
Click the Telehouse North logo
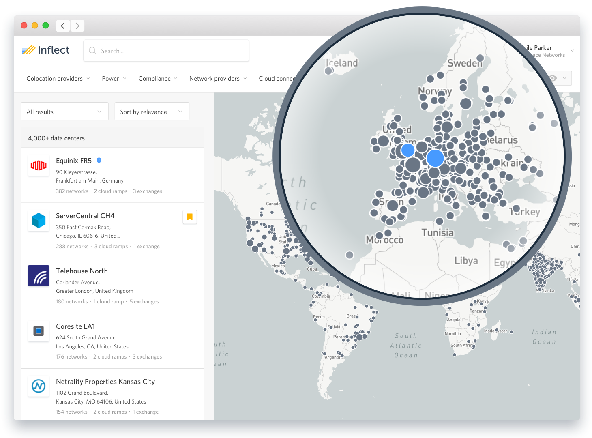(x=39, y=276)
